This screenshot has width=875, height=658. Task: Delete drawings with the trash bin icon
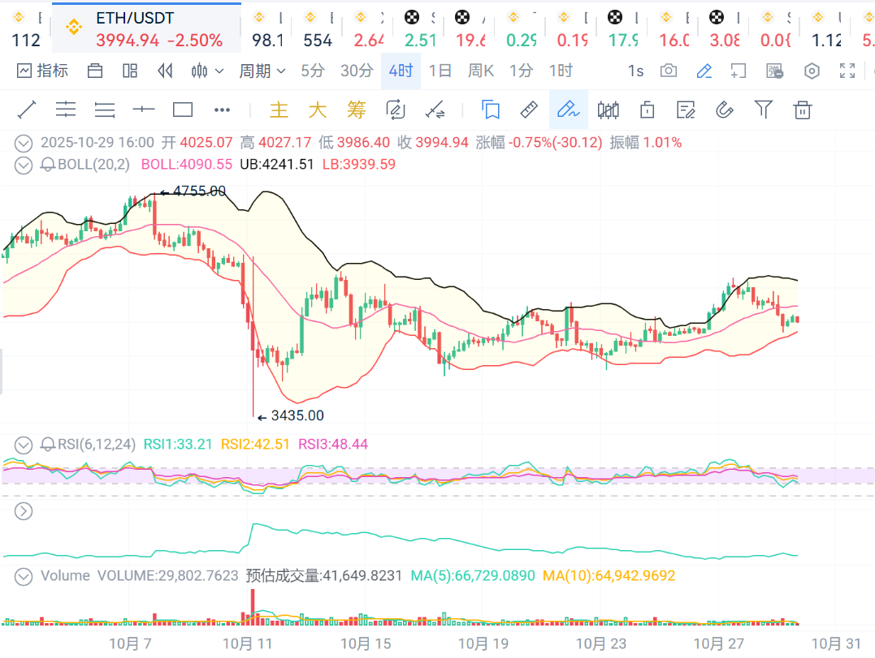click(803, 110)
